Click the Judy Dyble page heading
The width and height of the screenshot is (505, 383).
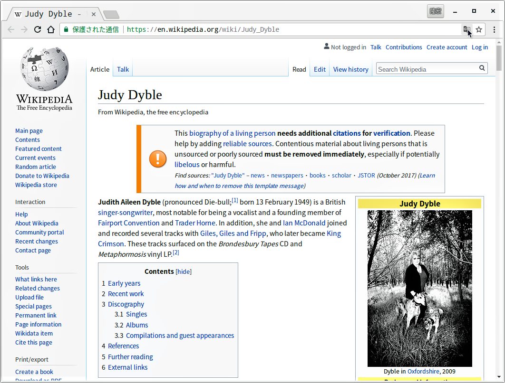click(x=130, y=95)
